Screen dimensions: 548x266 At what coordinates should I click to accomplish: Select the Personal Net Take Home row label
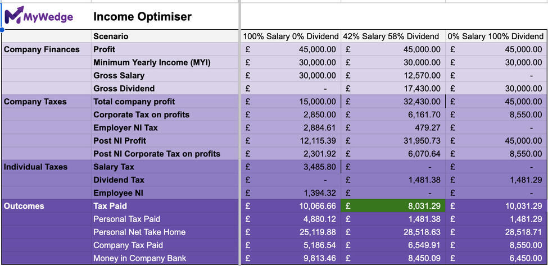tap(139, 232)
